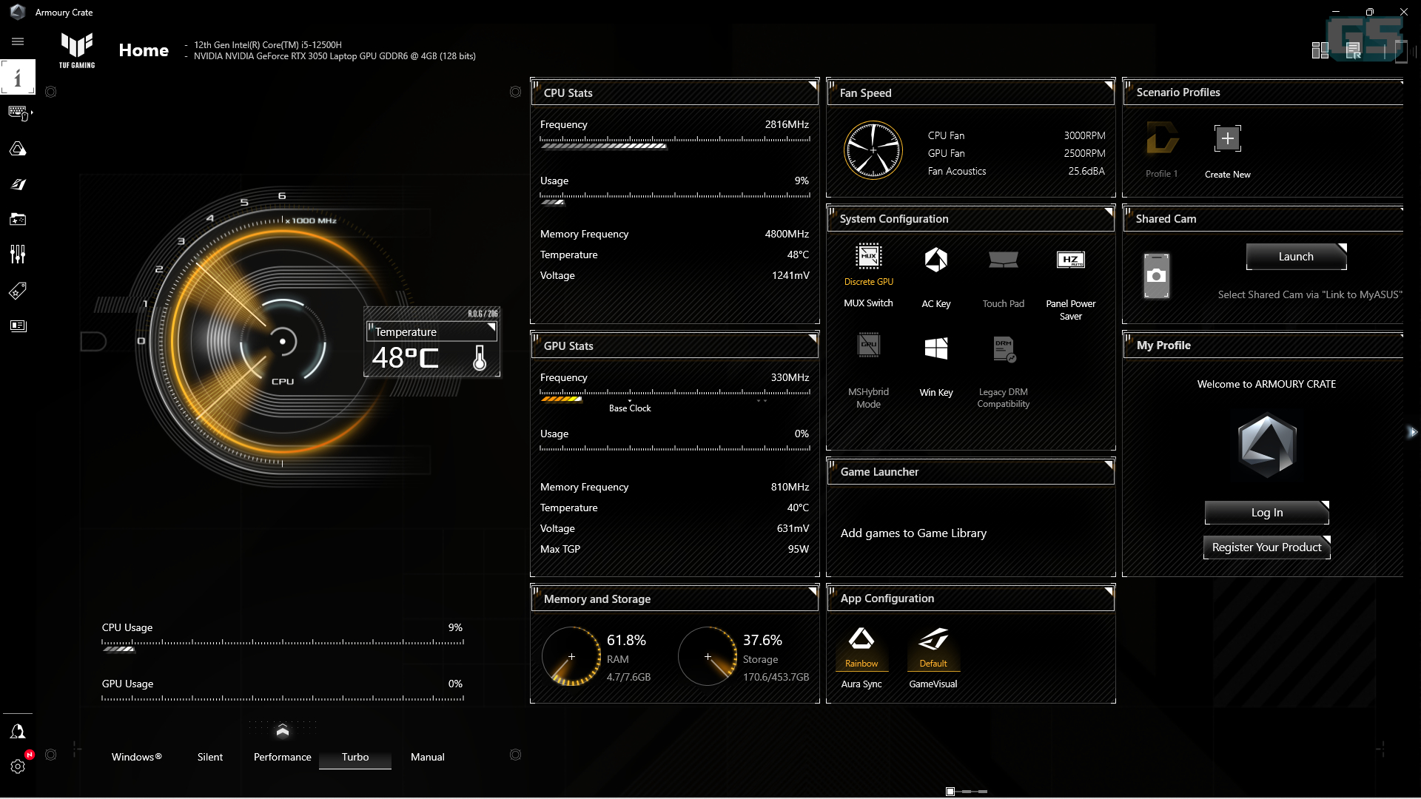This screenshot has height=799, width=1421.
Task: Open User Center notification icon
Action: click(x=18, y=732)
